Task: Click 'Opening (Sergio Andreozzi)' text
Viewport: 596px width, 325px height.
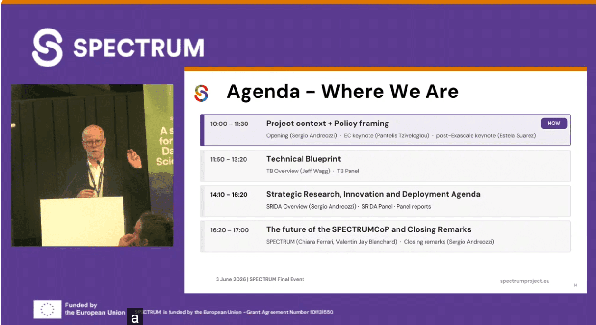Action: tap(302, 135)
